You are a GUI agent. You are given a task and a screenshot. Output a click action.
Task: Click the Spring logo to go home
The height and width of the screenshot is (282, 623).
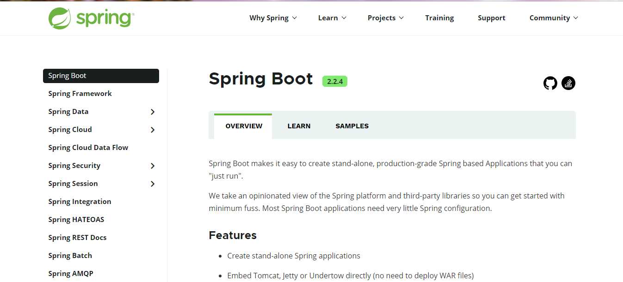click(x=91, y=18)
